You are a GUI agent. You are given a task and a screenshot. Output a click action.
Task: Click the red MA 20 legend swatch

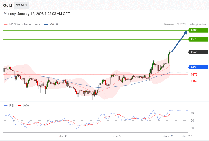click(x=5, y=25)
